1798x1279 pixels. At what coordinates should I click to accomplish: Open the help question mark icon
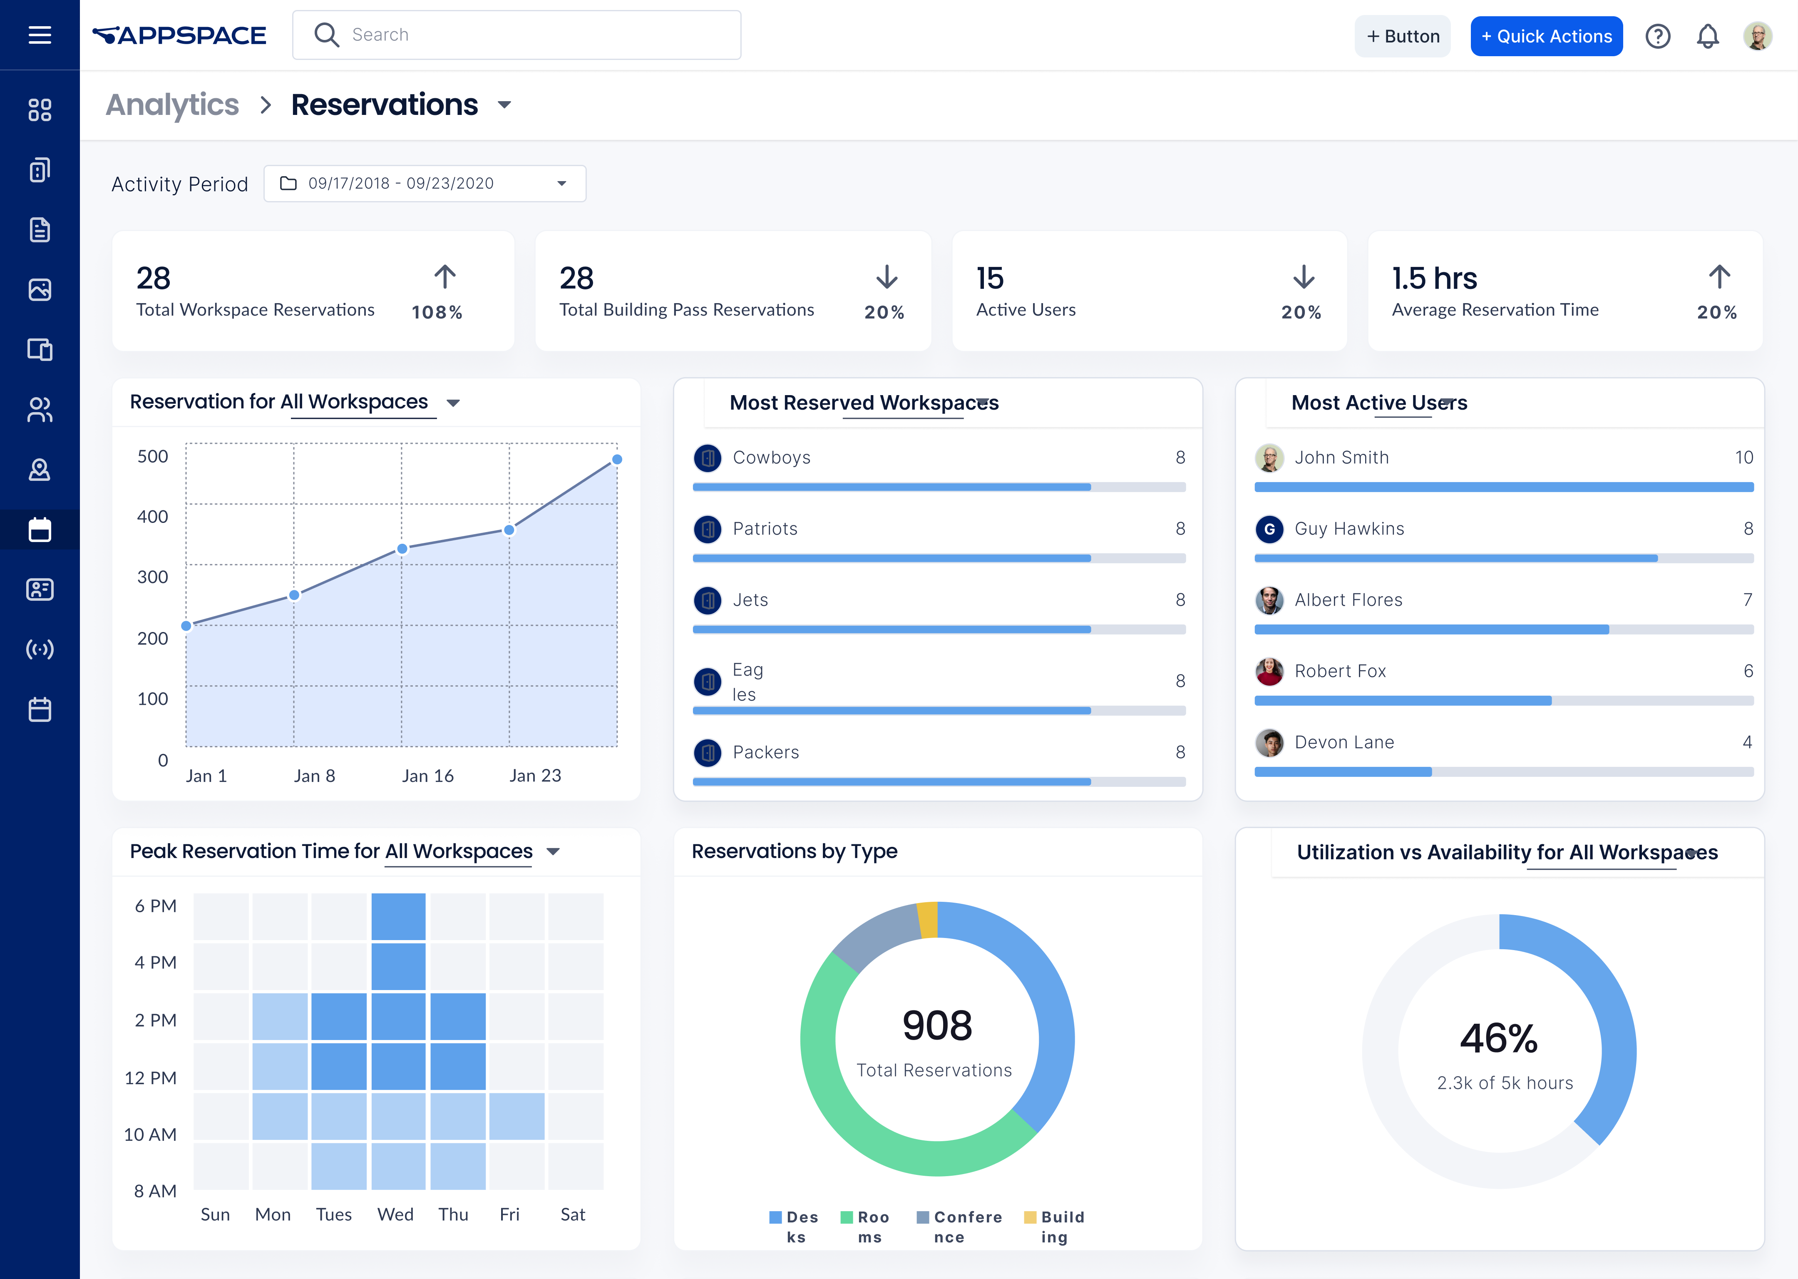1657,35
